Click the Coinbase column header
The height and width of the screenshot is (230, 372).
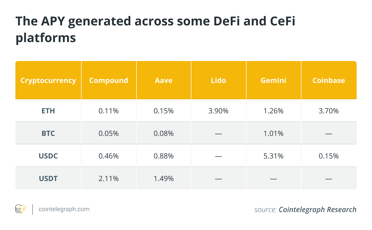[329, 81]
